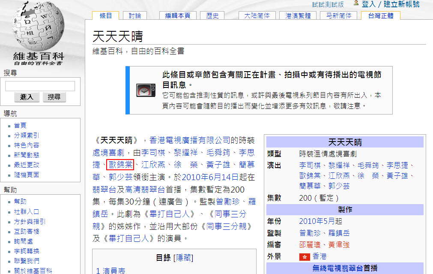Image resolution: width=433 pixels, height=274 pixels.
Task: Click the infobox value 200（暫定）
Action: click(319, 198)
